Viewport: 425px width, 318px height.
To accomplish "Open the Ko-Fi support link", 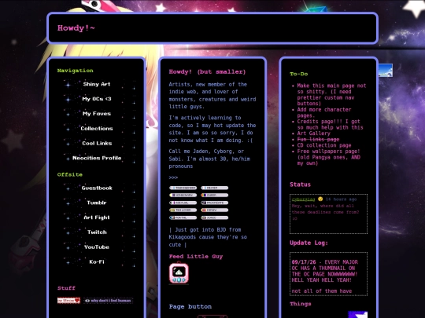I will coord(97,261).
